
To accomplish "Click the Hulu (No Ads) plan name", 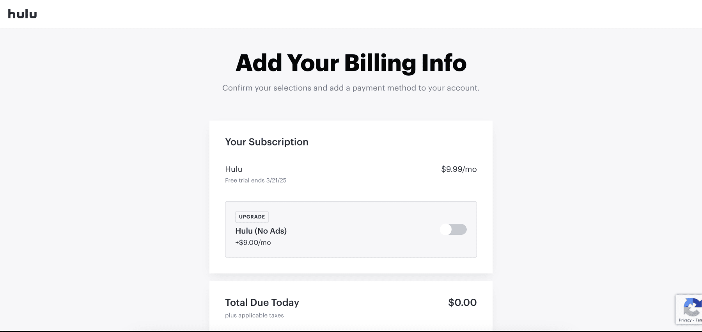I will click(x=261, y=231).
